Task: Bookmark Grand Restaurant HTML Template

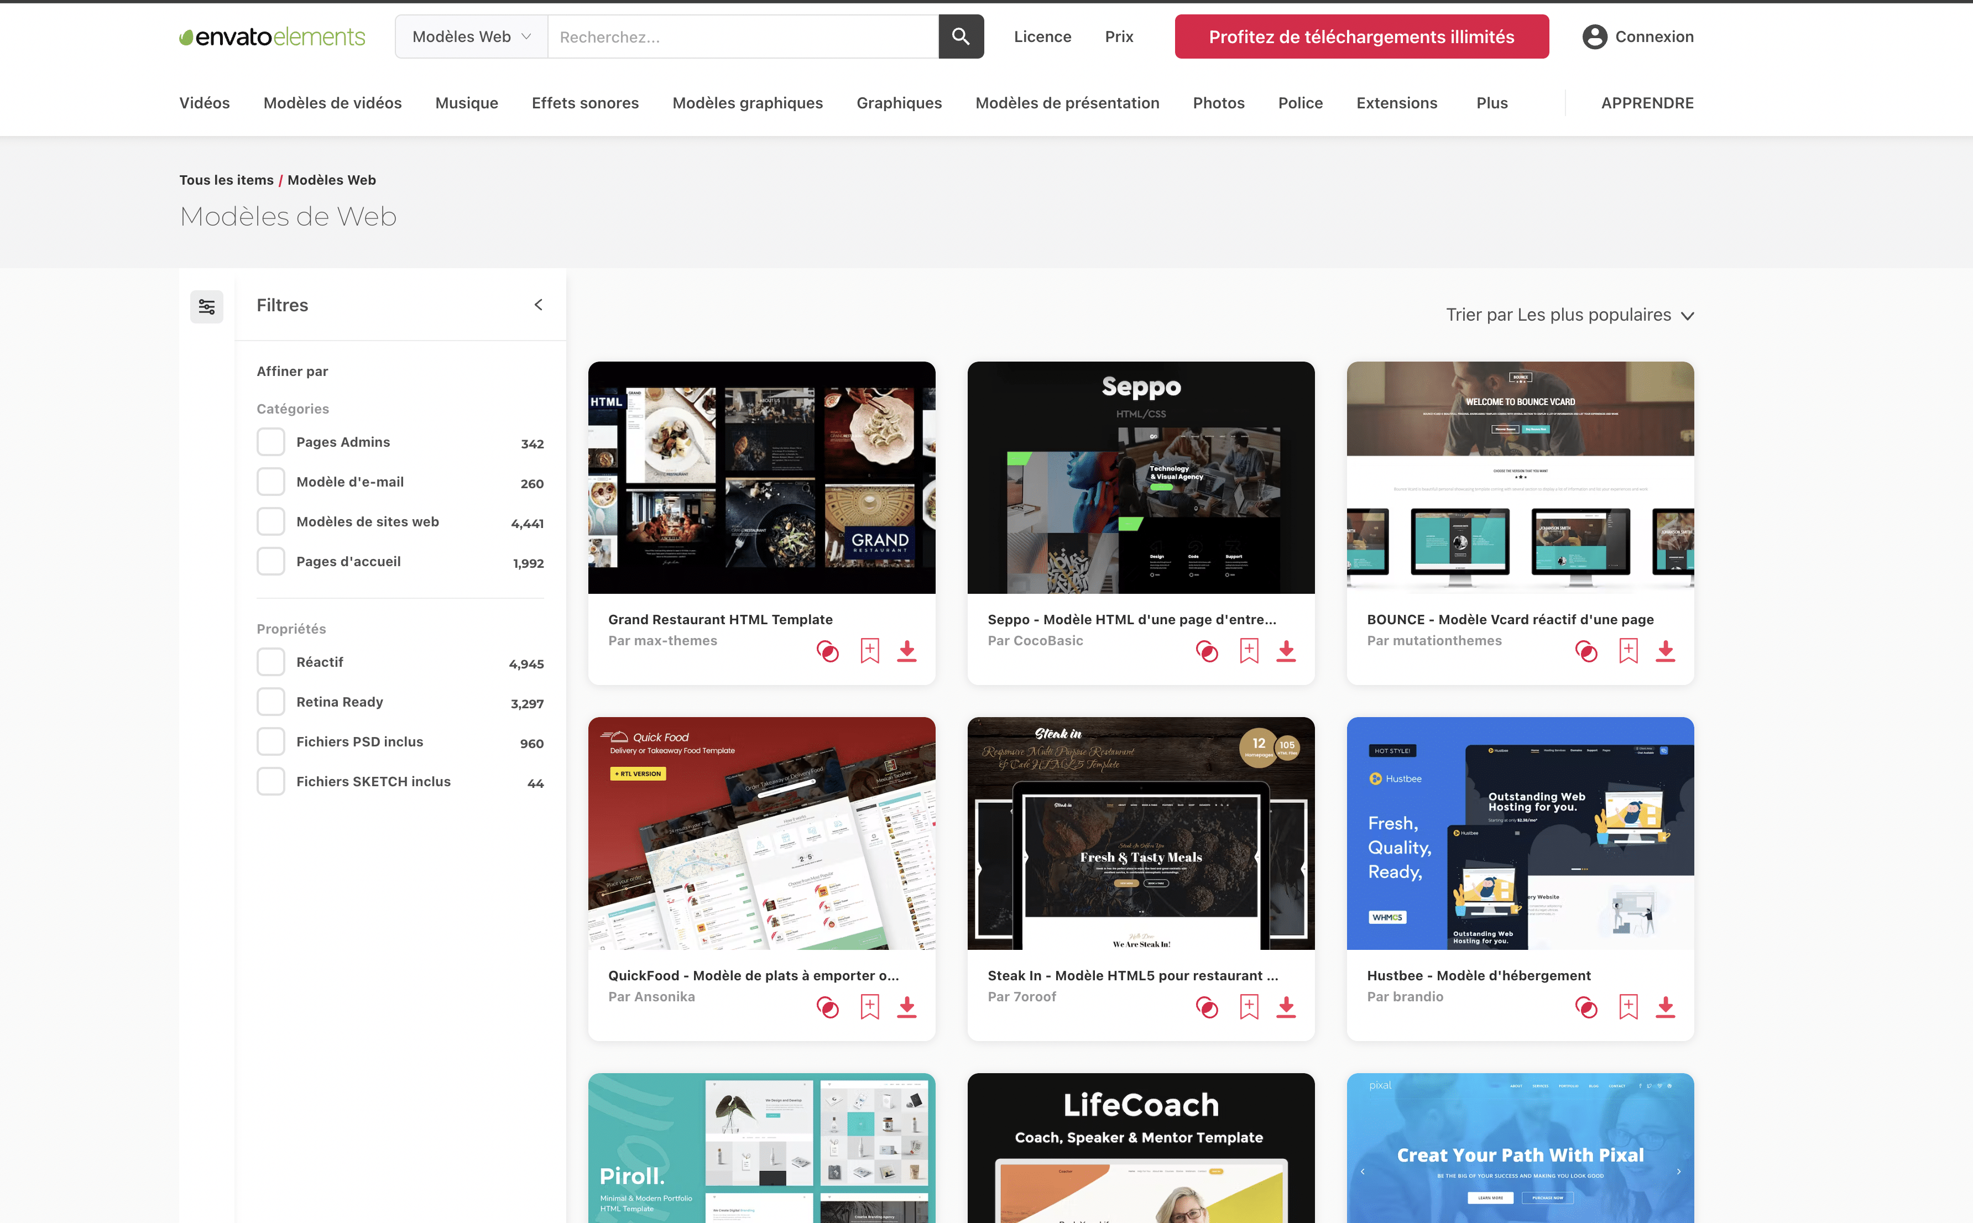Action: tap(870, 651)
